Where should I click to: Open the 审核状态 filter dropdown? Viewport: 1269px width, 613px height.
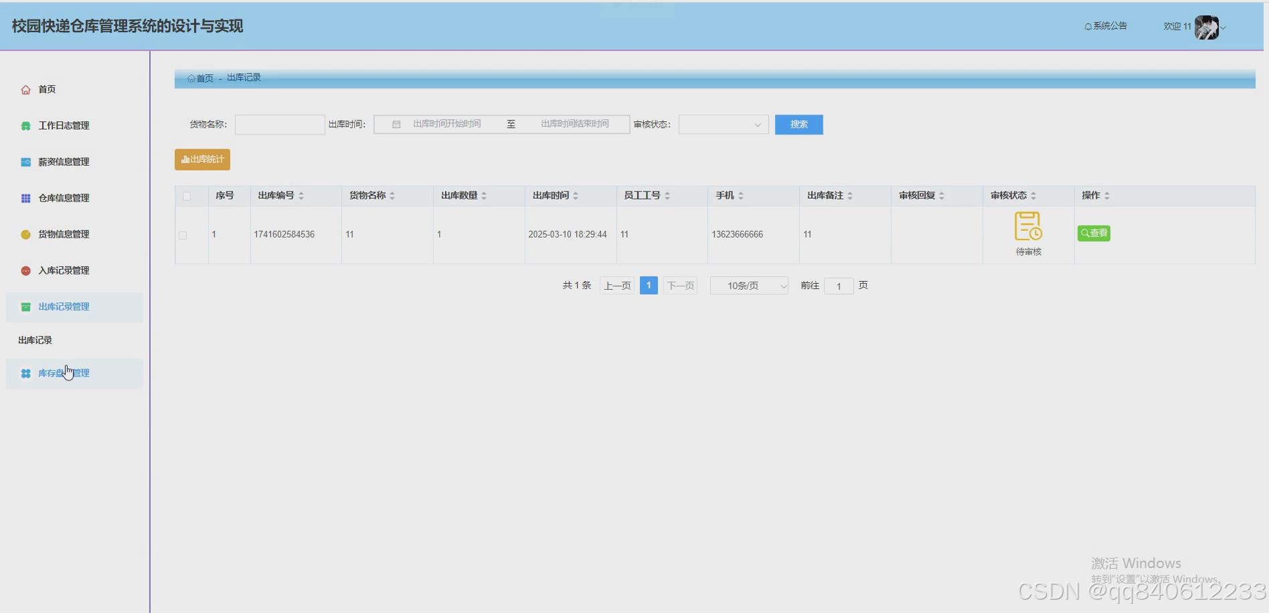(x=724, y=124)
